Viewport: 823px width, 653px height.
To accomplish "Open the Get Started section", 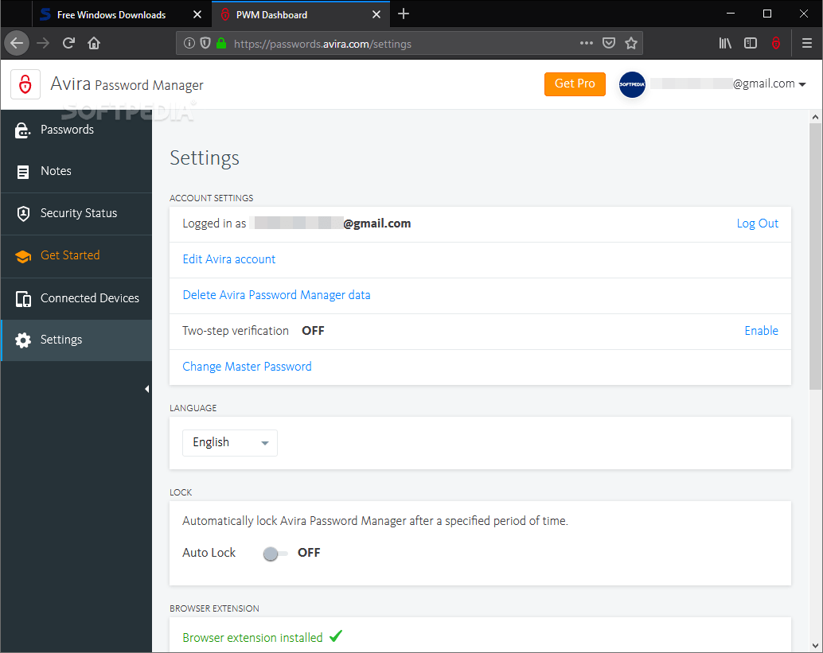I will coord(69,255).
